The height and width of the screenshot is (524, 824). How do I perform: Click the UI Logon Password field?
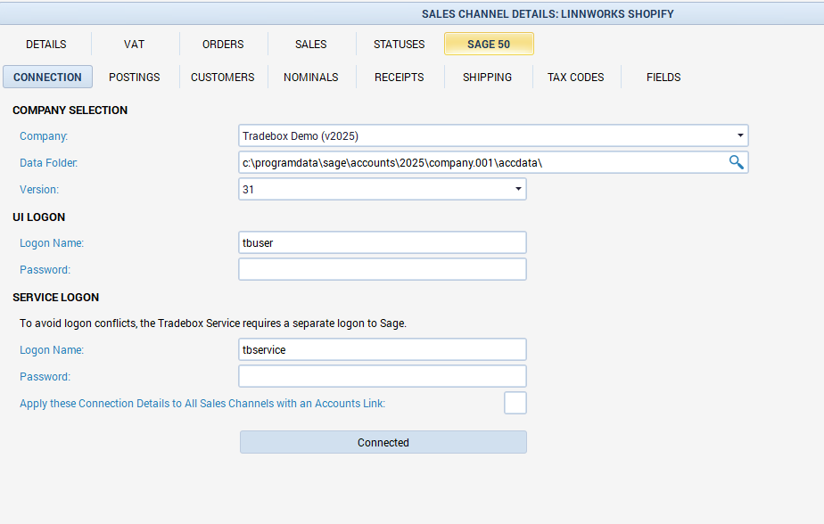[383, 269]
